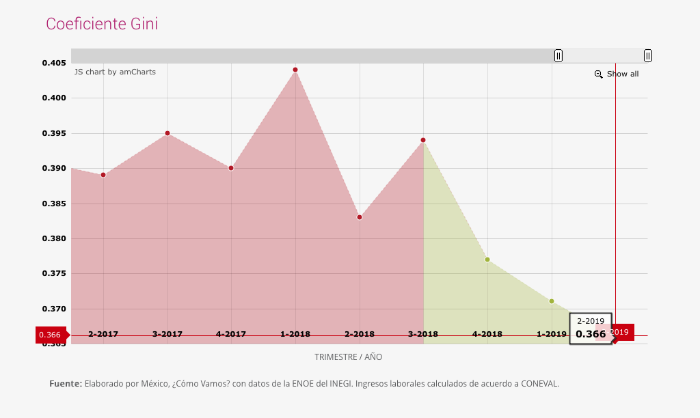Screen dimensions: 700x418
Task: Click the dark gray scrollbar track area
Action: (308, 56)
